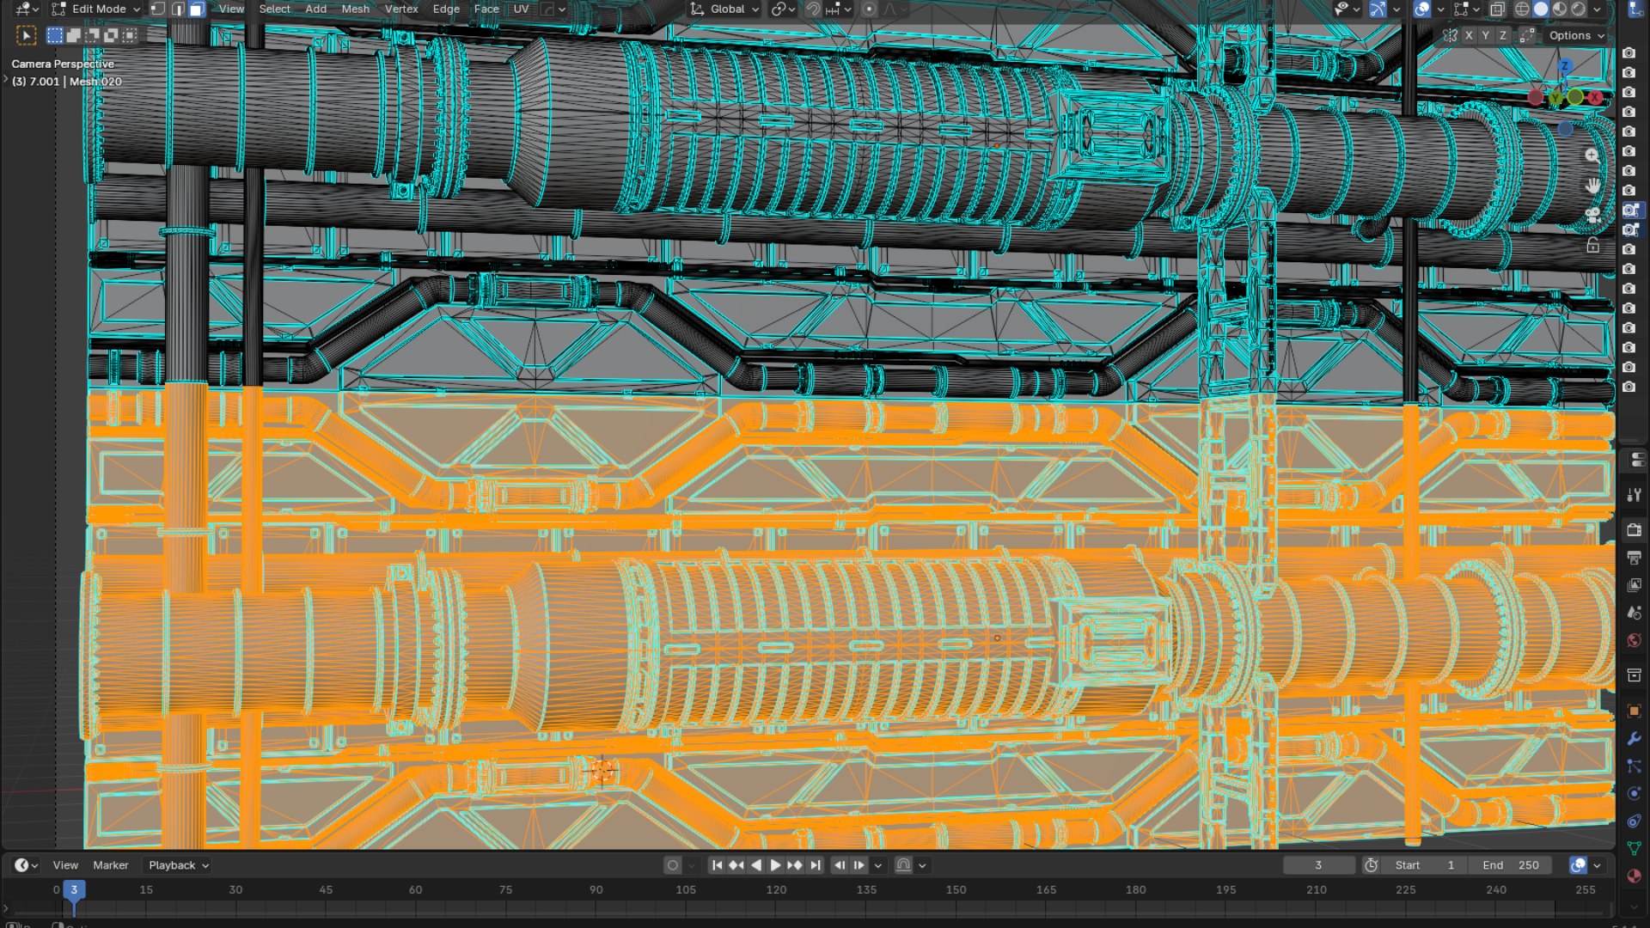1650x928 pixels.
Task: Switch to material preview shading
Action: point(1560,9)
